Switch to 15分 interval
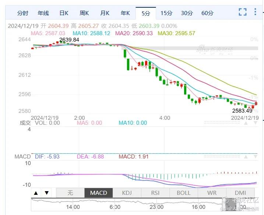The image size is (264, 215). coord(166,13)
